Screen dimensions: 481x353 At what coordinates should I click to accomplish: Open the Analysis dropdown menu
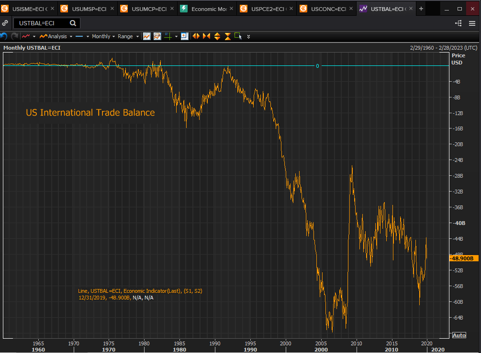pyautogui.click(x=56, y=36)
